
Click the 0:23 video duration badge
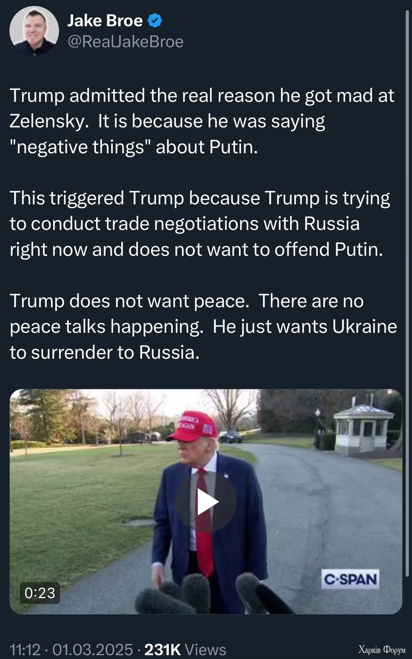[40, 593]
